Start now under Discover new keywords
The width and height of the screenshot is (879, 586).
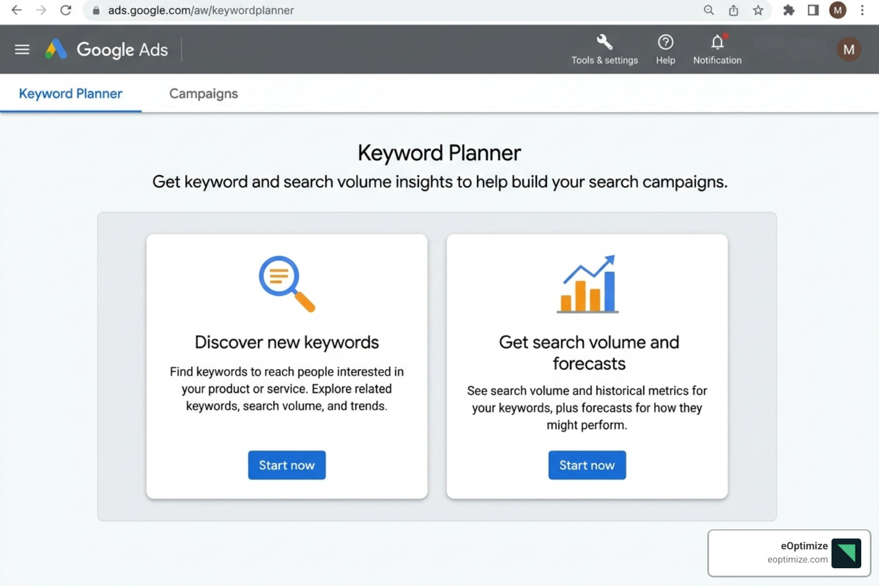(x=287, y=465)
